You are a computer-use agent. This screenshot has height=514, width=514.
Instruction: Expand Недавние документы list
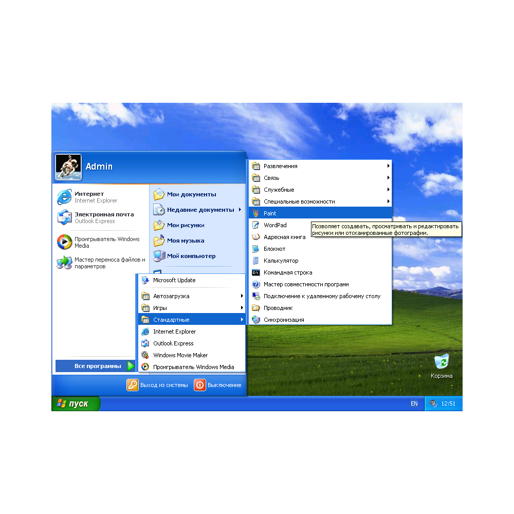198,210
